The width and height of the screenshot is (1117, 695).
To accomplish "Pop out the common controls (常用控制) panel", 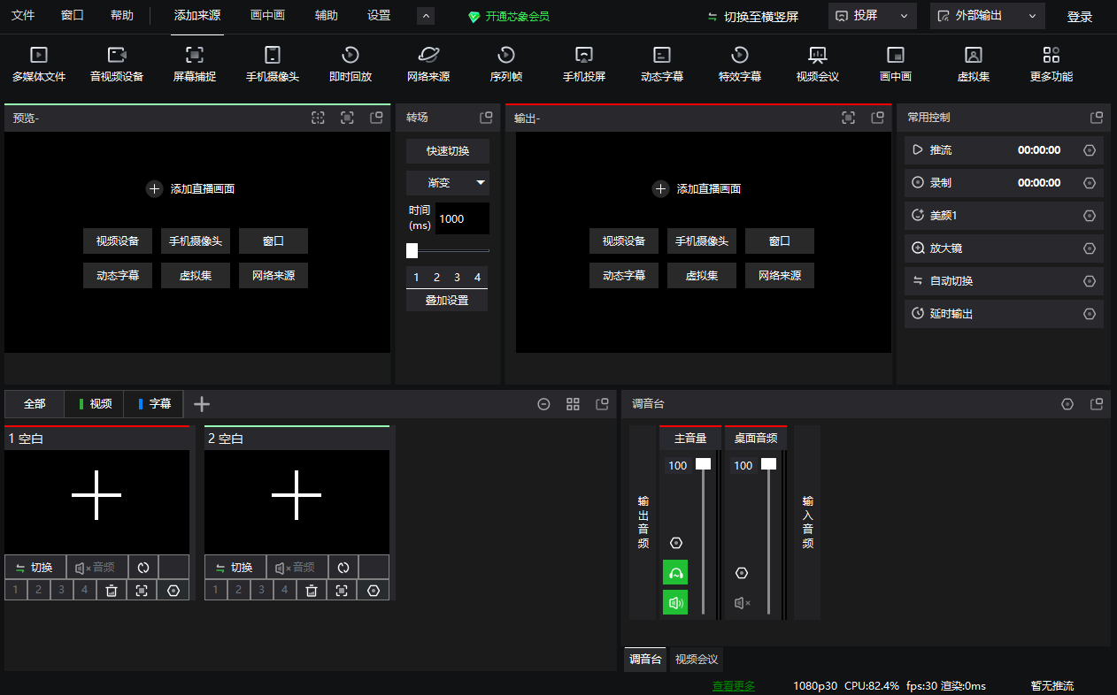I will coord(1097,118).
